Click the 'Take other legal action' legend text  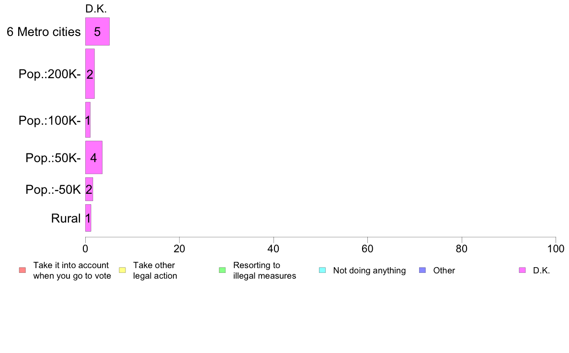pos(155,271)
